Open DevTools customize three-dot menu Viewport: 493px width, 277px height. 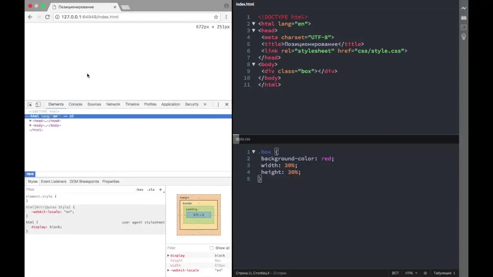(218, 104)
